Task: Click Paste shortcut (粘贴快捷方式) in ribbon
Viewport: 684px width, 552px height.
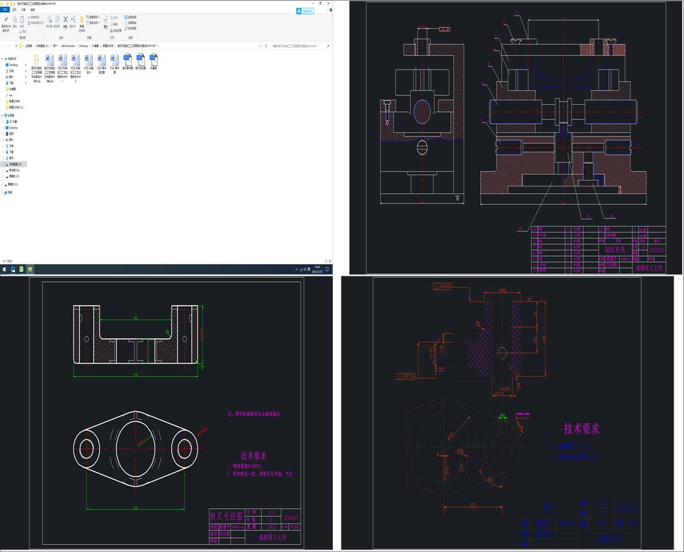Action: (36, 23)
